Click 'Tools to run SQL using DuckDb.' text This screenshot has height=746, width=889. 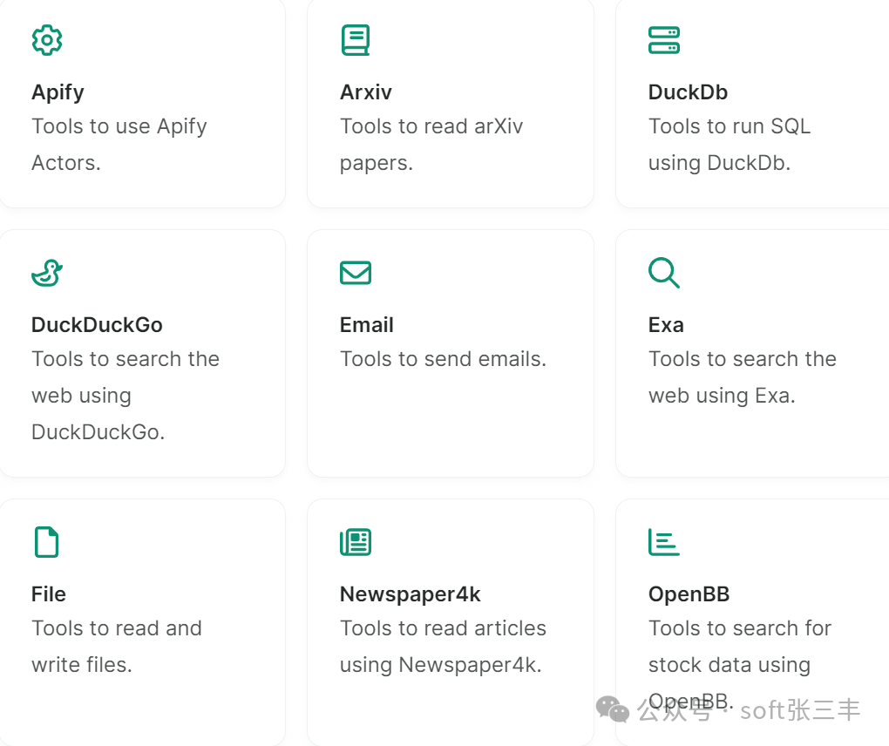tap(730, 145)
